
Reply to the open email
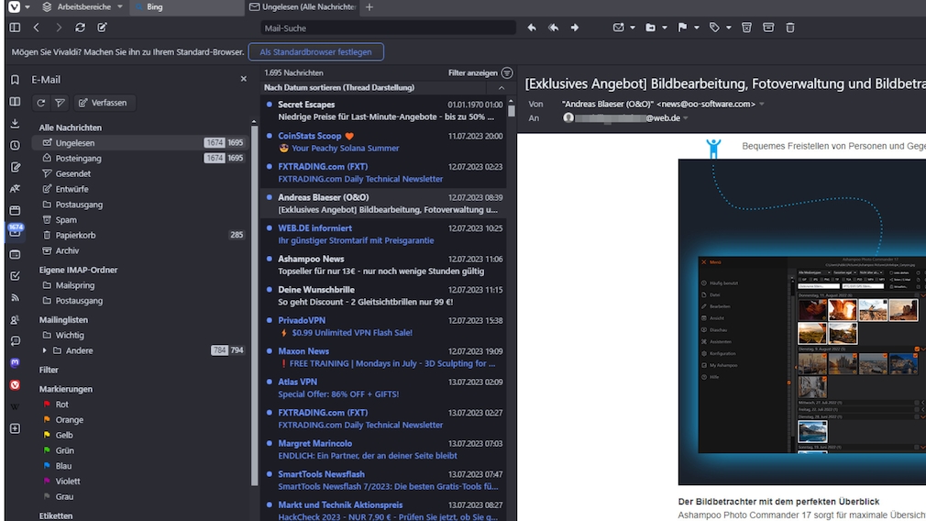[x=532, y=28]
